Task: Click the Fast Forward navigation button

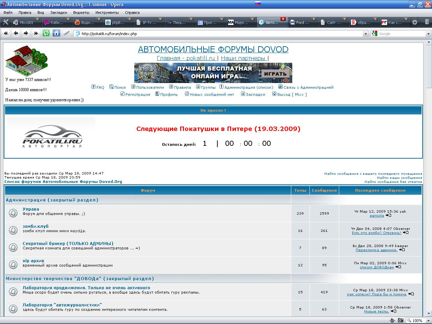Action: [x=36, y=33]
